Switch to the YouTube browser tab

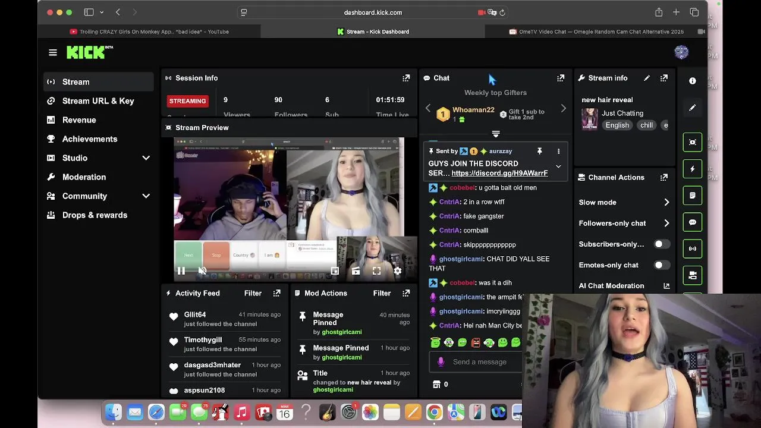point(149,32)
